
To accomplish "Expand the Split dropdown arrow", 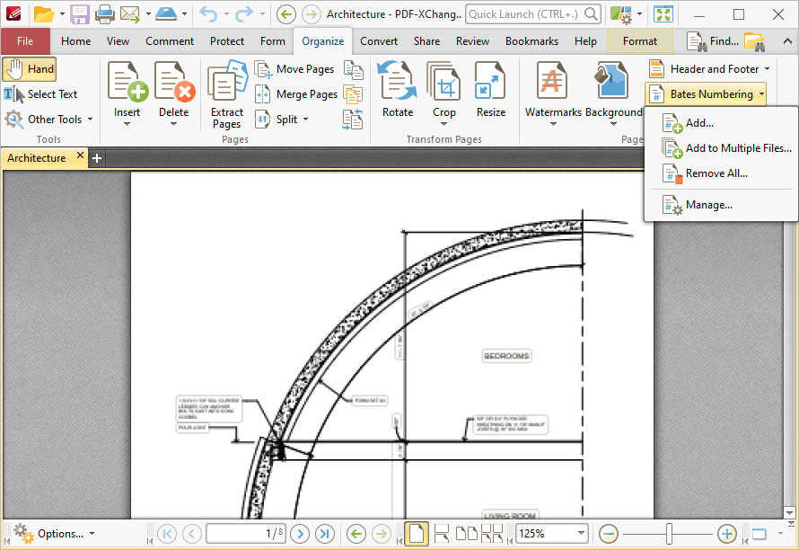I will pos(306,120).
